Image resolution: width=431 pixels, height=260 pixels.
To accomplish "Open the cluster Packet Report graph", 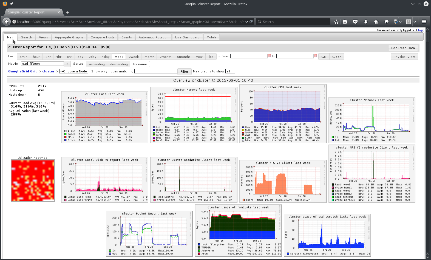I will pos(149,234).
